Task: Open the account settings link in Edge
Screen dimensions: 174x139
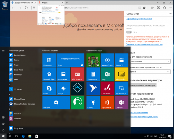Action: click(x=139, y=19)
